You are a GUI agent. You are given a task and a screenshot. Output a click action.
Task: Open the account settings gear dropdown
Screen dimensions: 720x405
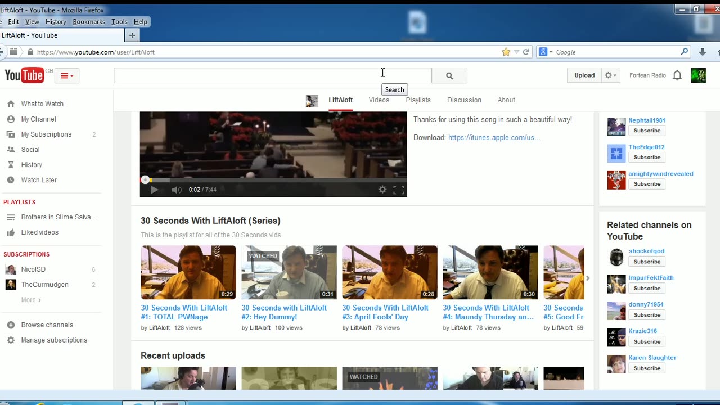(x=610, y=75)
